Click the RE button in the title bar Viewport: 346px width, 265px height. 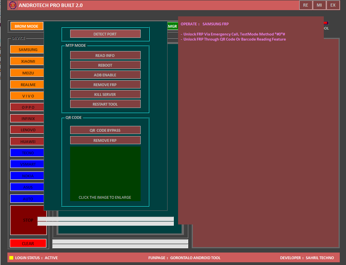point(305,5)
